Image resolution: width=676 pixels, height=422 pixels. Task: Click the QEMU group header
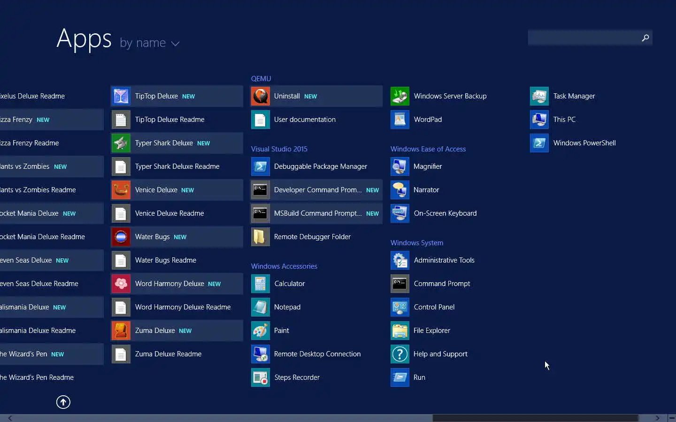pyautogui.click(x=261, y=79)
